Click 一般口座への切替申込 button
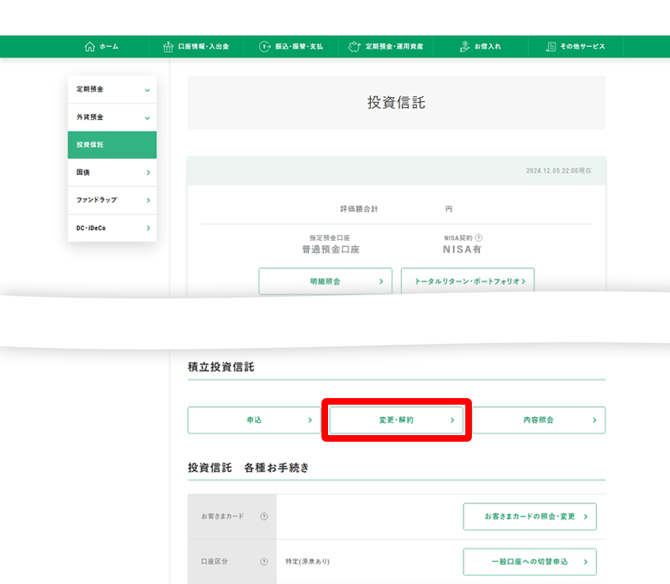The width and height of the screenshot is (670, 584). click(x=529, y=562)
